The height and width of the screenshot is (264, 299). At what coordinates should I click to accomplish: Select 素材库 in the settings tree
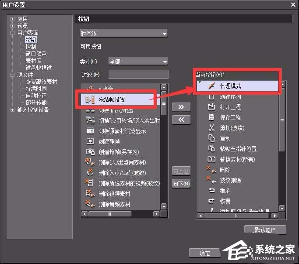tap(33, 61)
